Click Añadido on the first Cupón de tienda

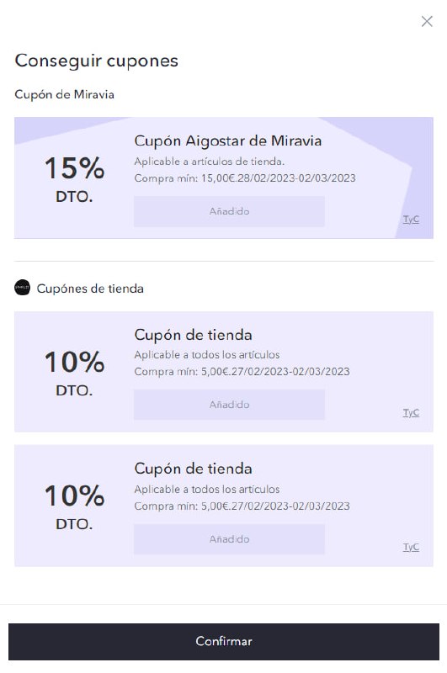229,405
